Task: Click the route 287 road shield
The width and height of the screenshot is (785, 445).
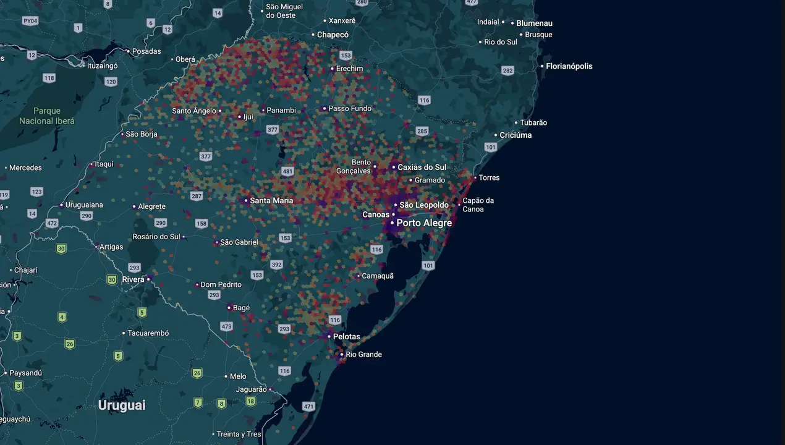Action: coord(197,197)
